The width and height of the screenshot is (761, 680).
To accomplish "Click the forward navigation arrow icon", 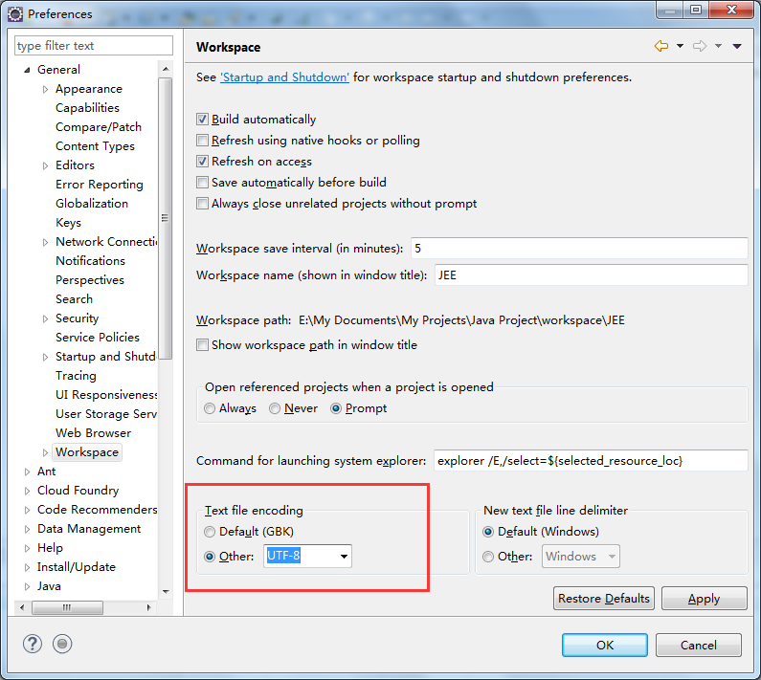I will (699, 47).
